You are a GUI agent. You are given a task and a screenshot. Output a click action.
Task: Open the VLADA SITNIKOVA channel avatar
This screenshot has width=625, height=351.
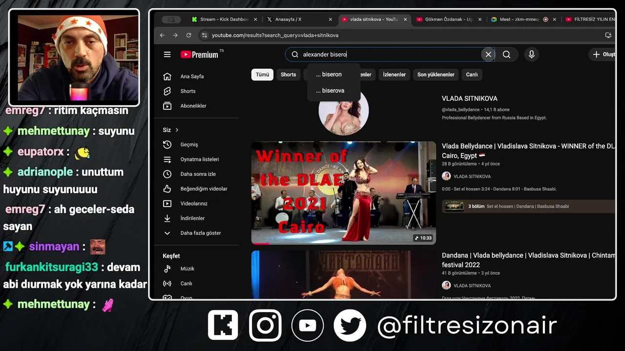click(344, 111)
